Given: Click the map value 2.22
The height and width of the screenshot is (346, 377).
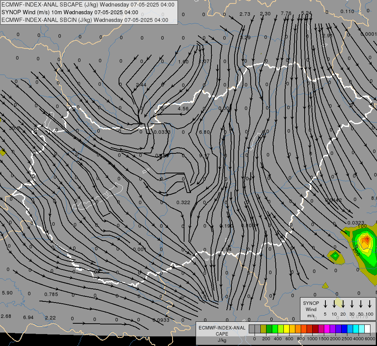Looking at the screenshot, I should click(50, 318).
